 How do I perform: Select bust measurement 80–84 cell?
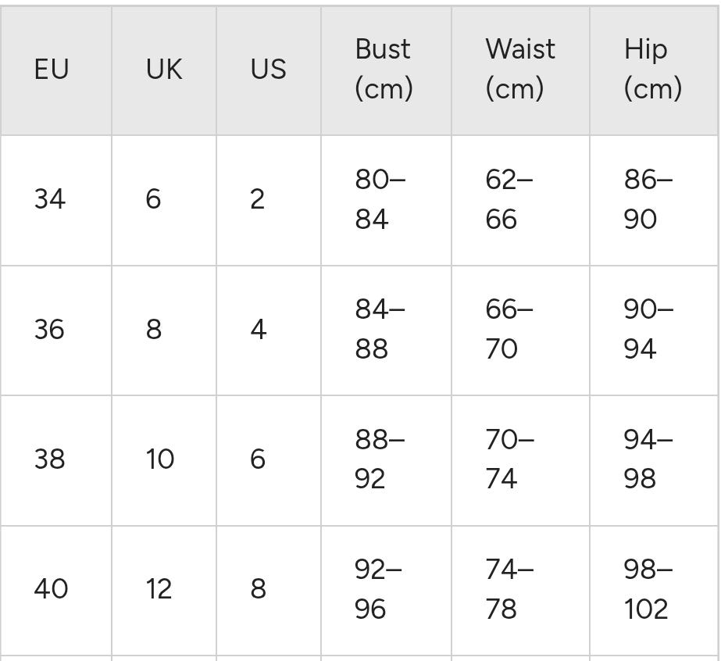coord(380,199)
